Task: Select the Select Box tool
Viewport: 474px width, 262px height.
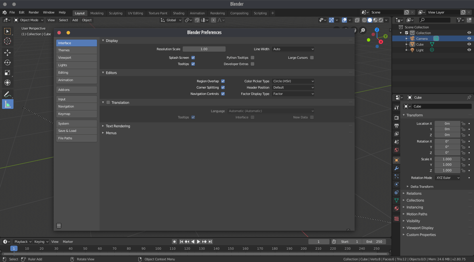Action: tap(7, 31)
